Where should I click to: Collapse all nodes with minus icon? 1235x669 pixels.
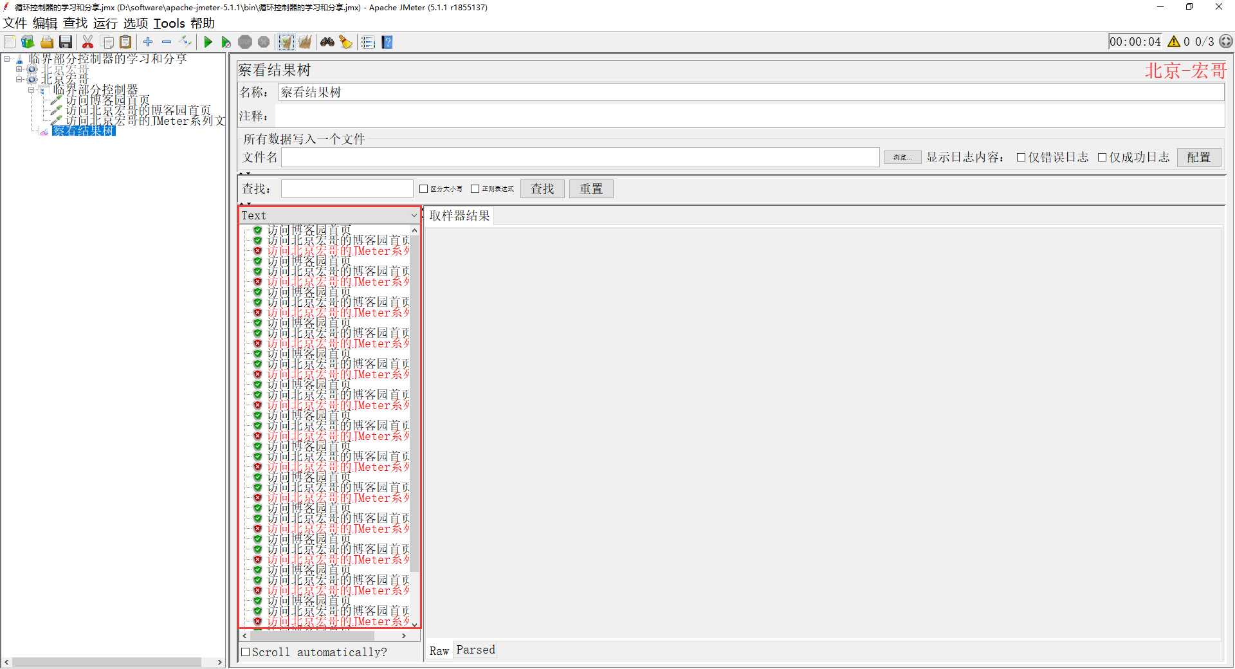click(x=167, y=42)
